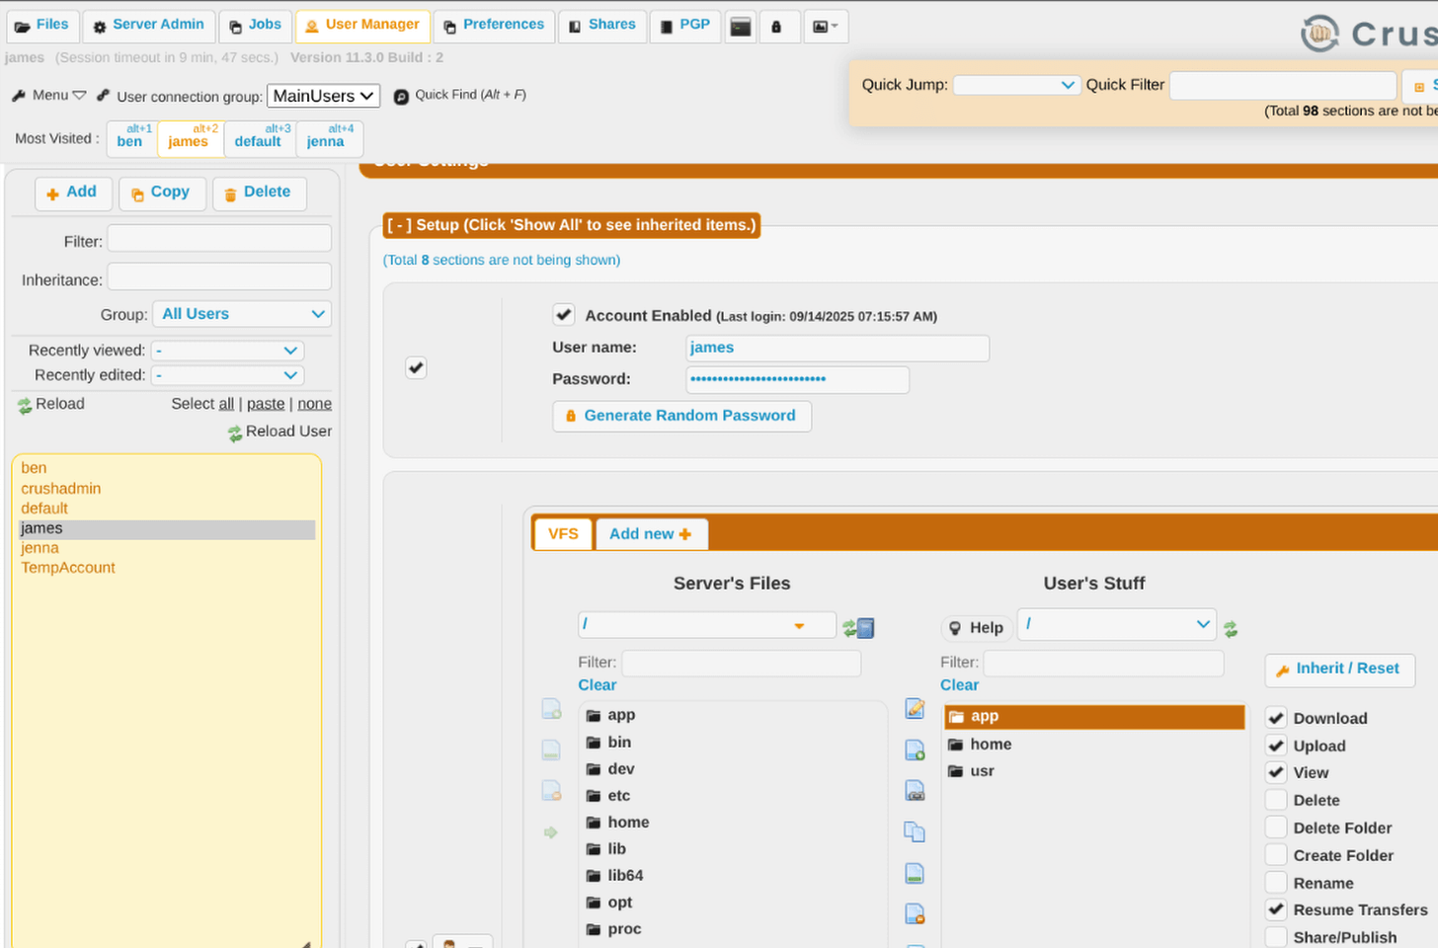
Task: Select user jenna in user list
Action: (x=40, y=548)
